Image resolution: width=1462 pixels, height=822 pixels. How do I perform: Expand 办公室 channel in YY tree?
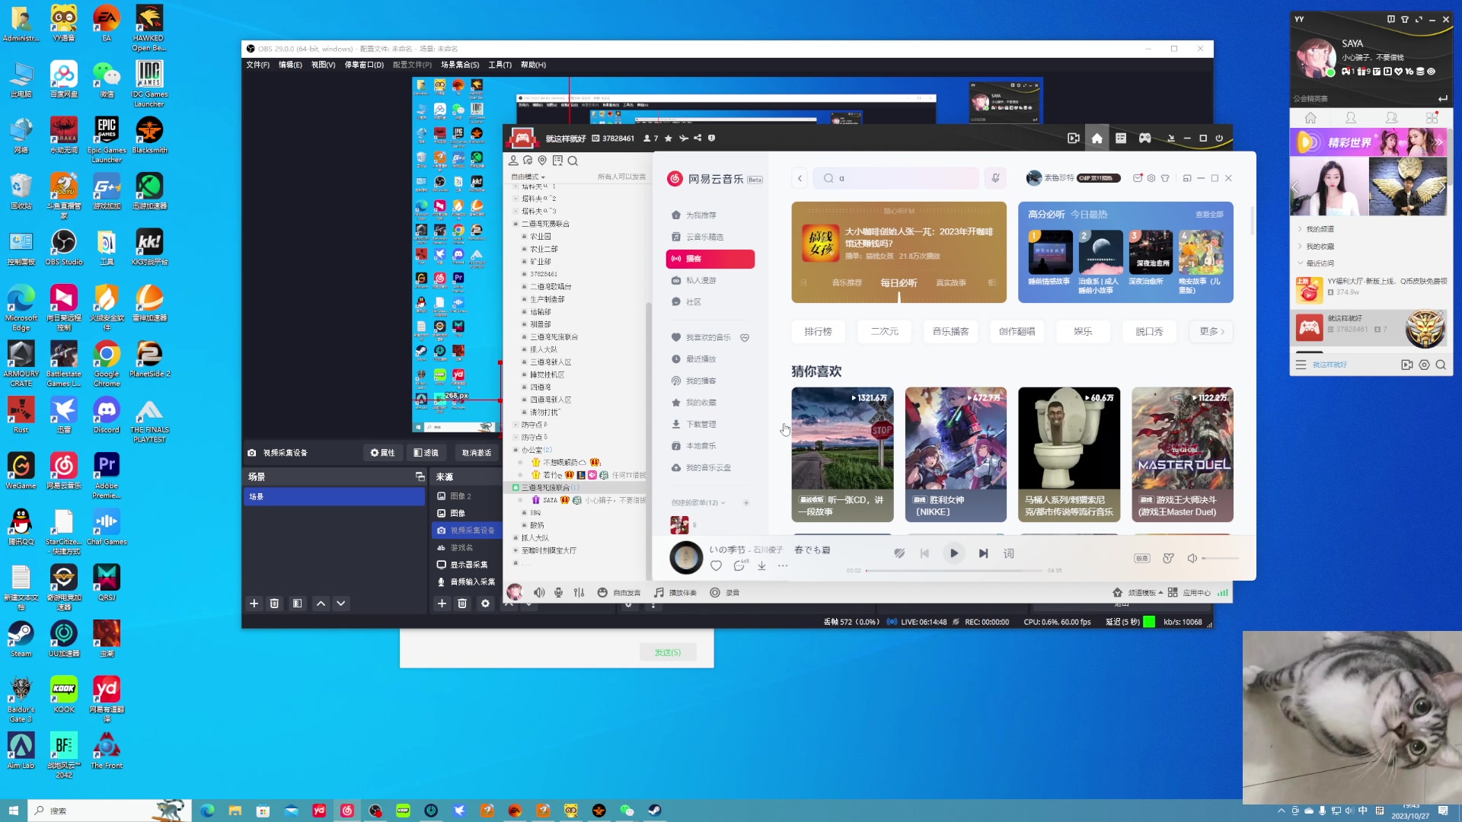[x=516, y=450]
